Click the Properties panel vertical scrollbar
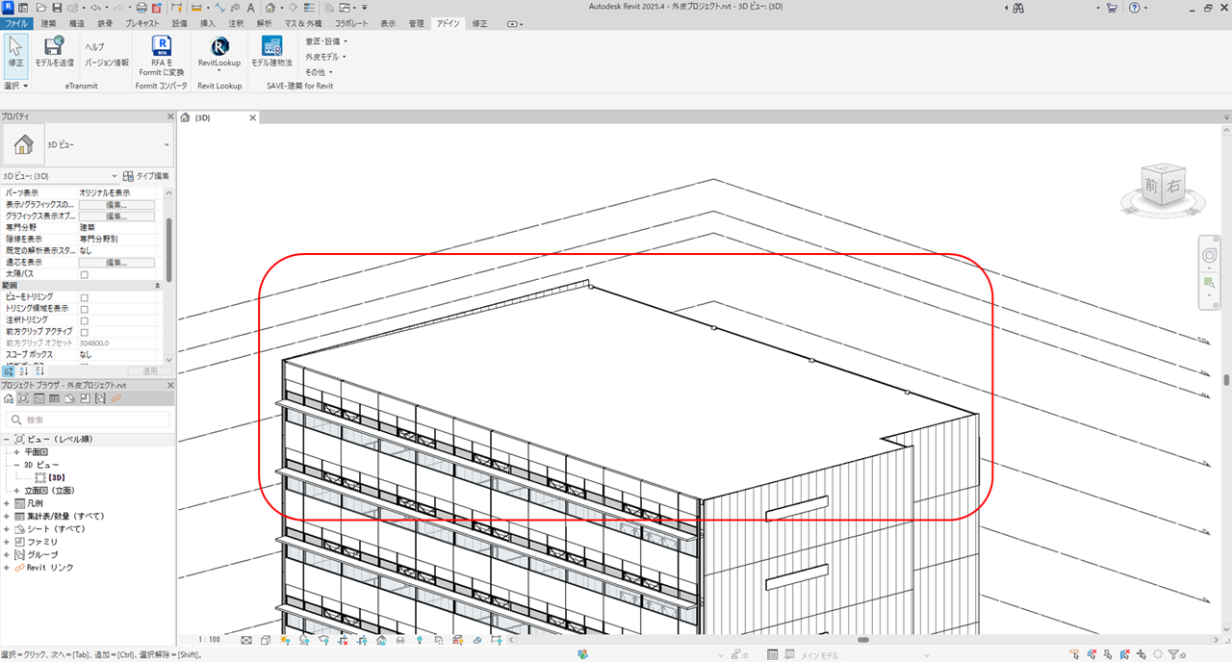This screenshot has width=1232, height=662. (x=168, y=248)
